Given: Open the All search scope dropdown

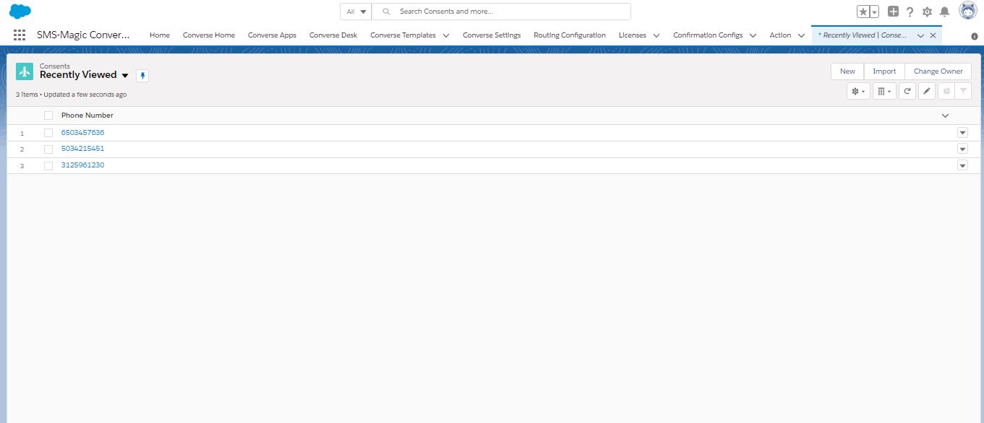Looking at the screenshot, I should pos(356,12).
